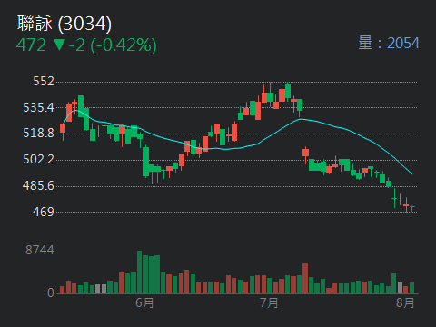
Task: Click the 502.2 price axis label
Action: 38,159
